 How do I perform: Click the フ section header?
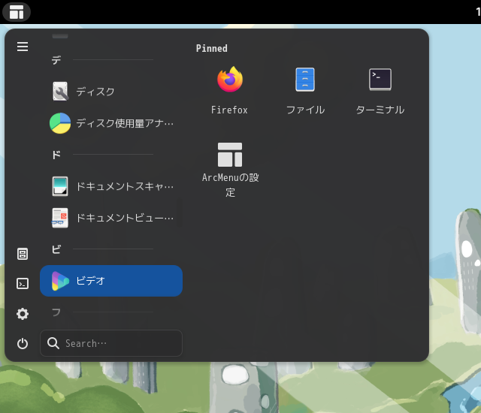point(56,312)
